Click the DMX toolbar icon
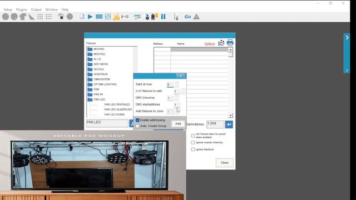The image size is (356, 200). point(137,17)
